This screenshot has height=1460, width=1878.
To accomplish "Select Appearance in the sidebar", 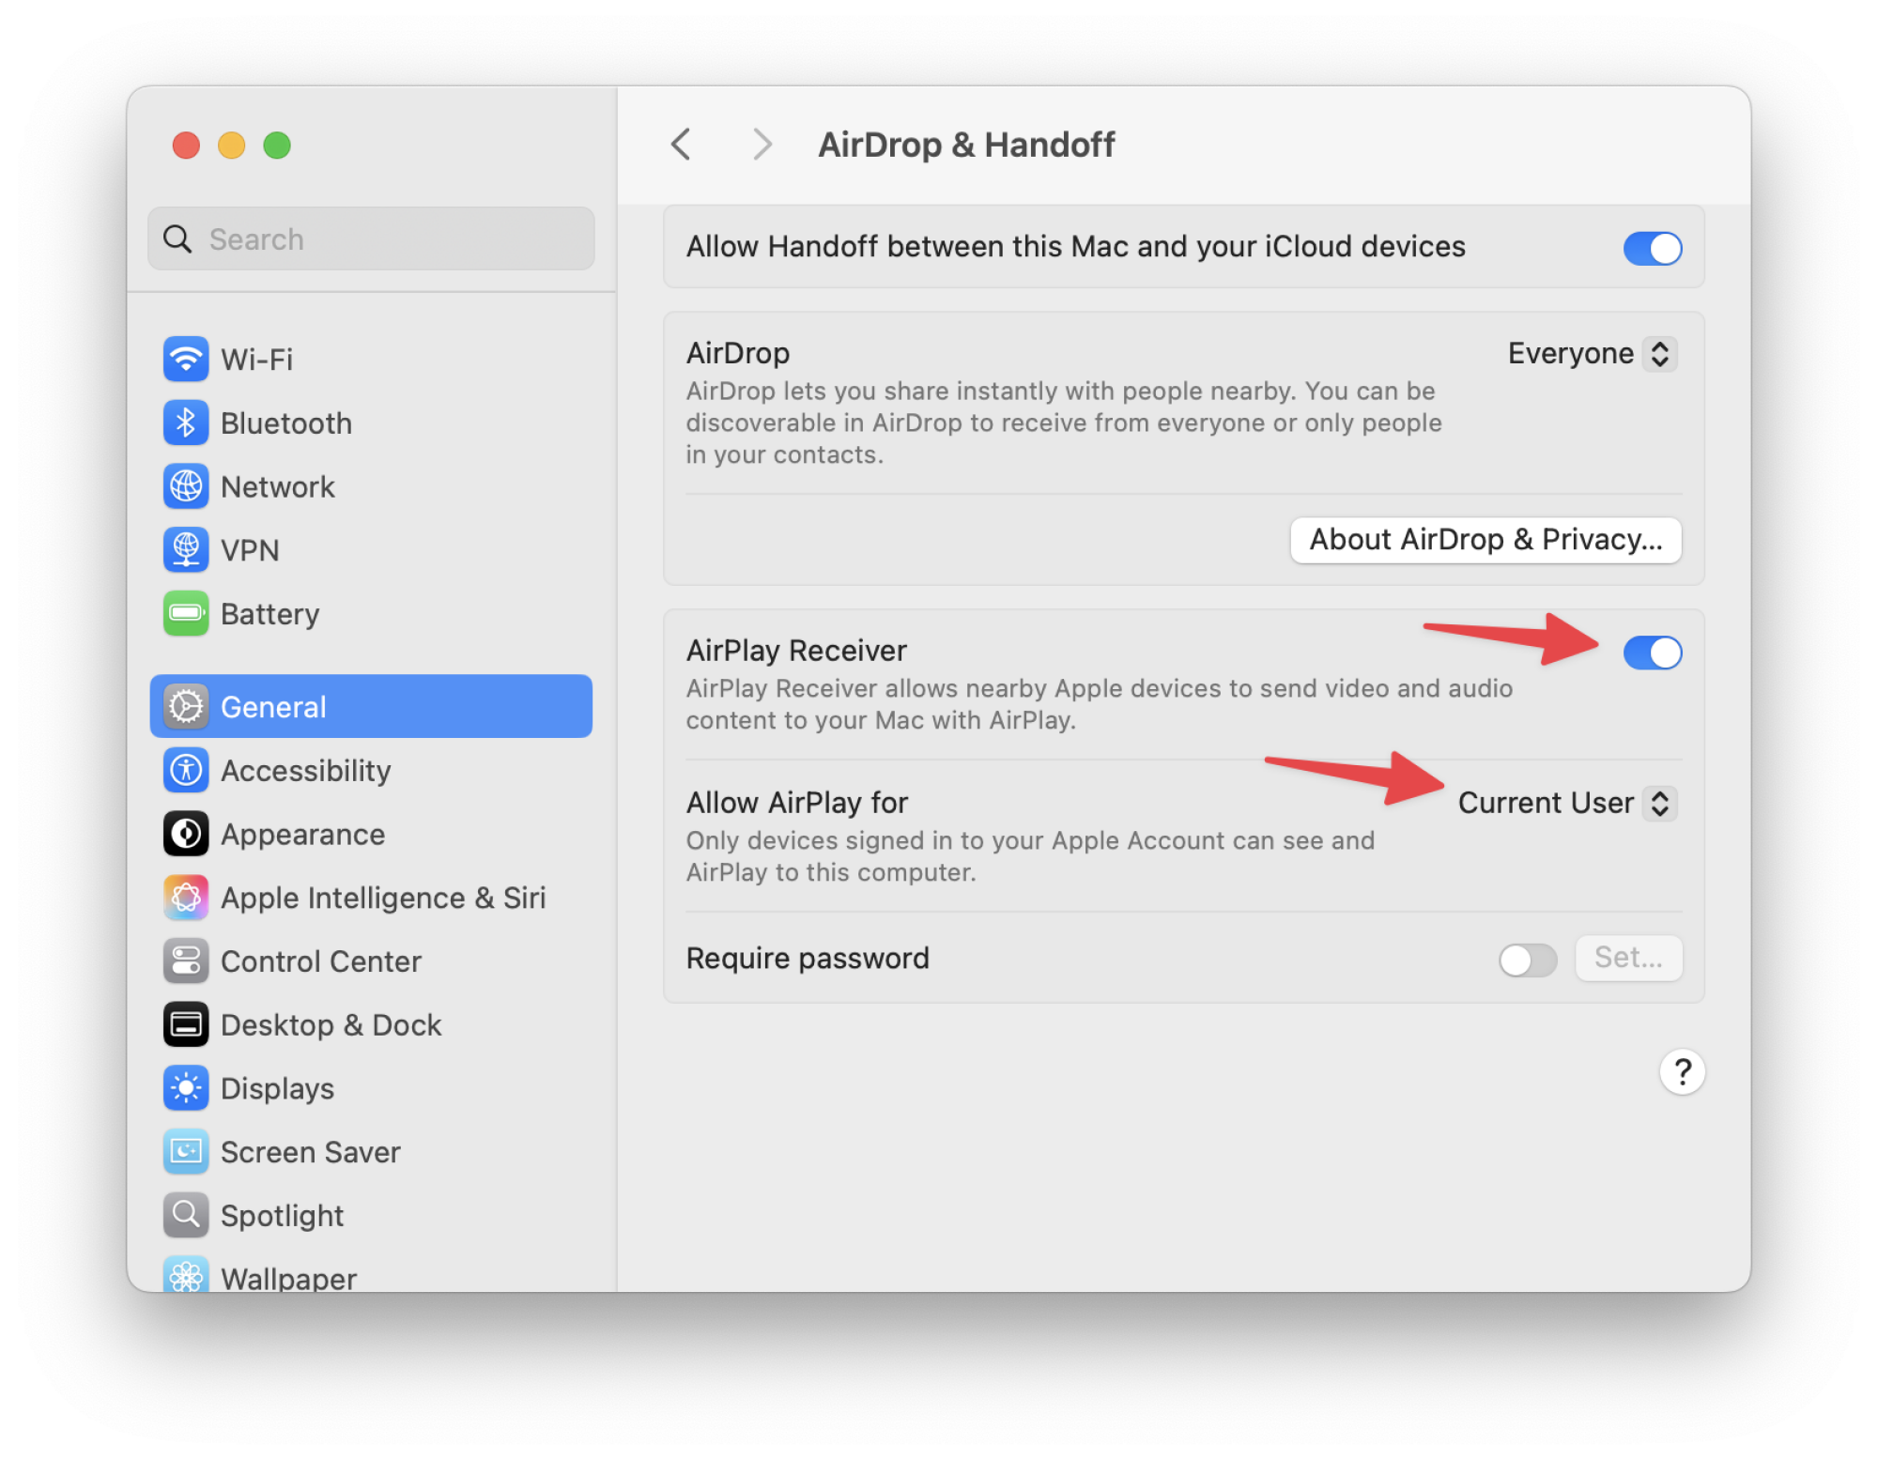I will (x=371, y=834).
